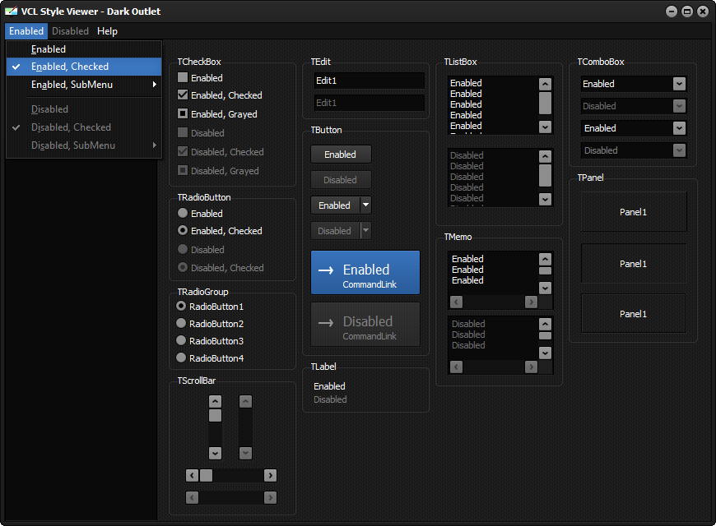This screenshot has width=716, height=526.
Task: Click the left arrow of disabled horizontal TScrollBar
Action: (x=192, y=497)
